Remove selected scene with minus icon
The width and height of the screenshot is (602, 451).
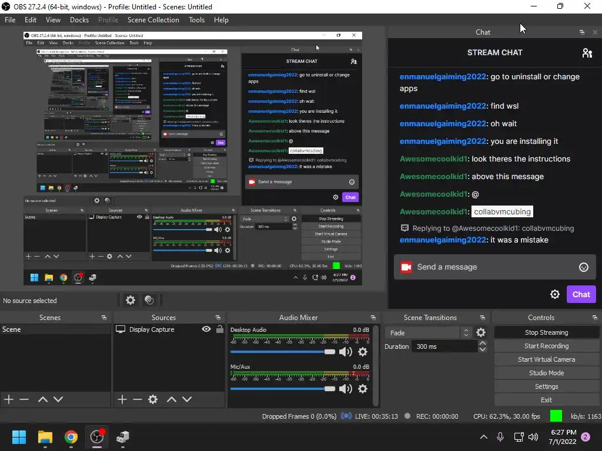click(24, 399)
